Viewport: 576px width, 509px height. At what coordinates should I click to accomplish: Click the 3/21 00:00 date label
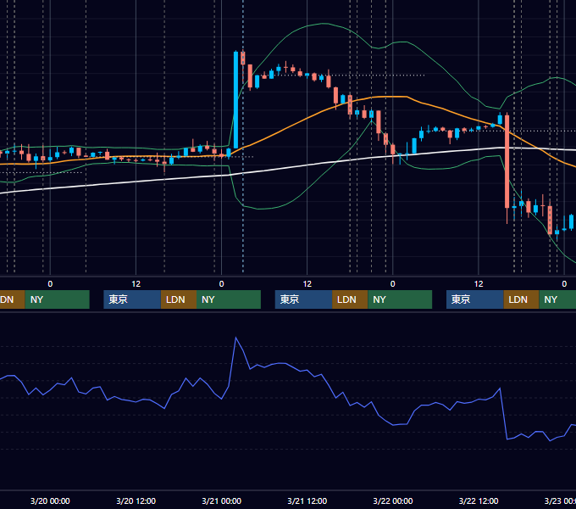coord(222,501)
